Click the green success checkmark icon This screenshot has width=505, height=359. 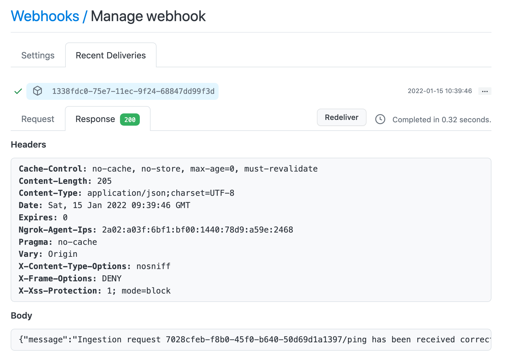18,91
